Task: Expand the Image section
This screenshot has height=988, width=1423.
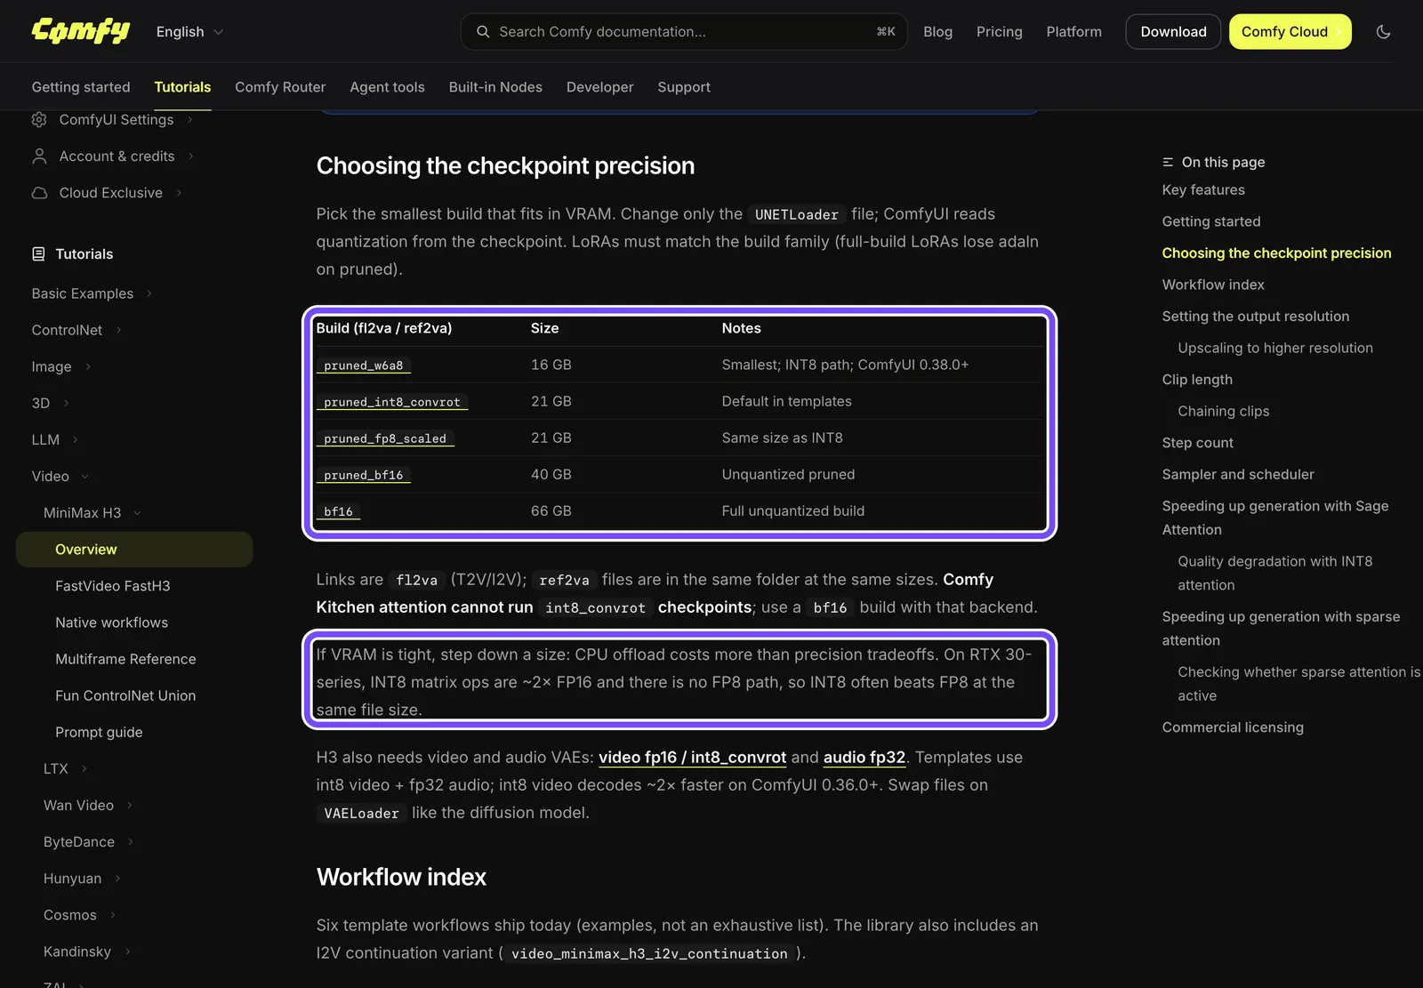Action: click(x=61, y=366)
